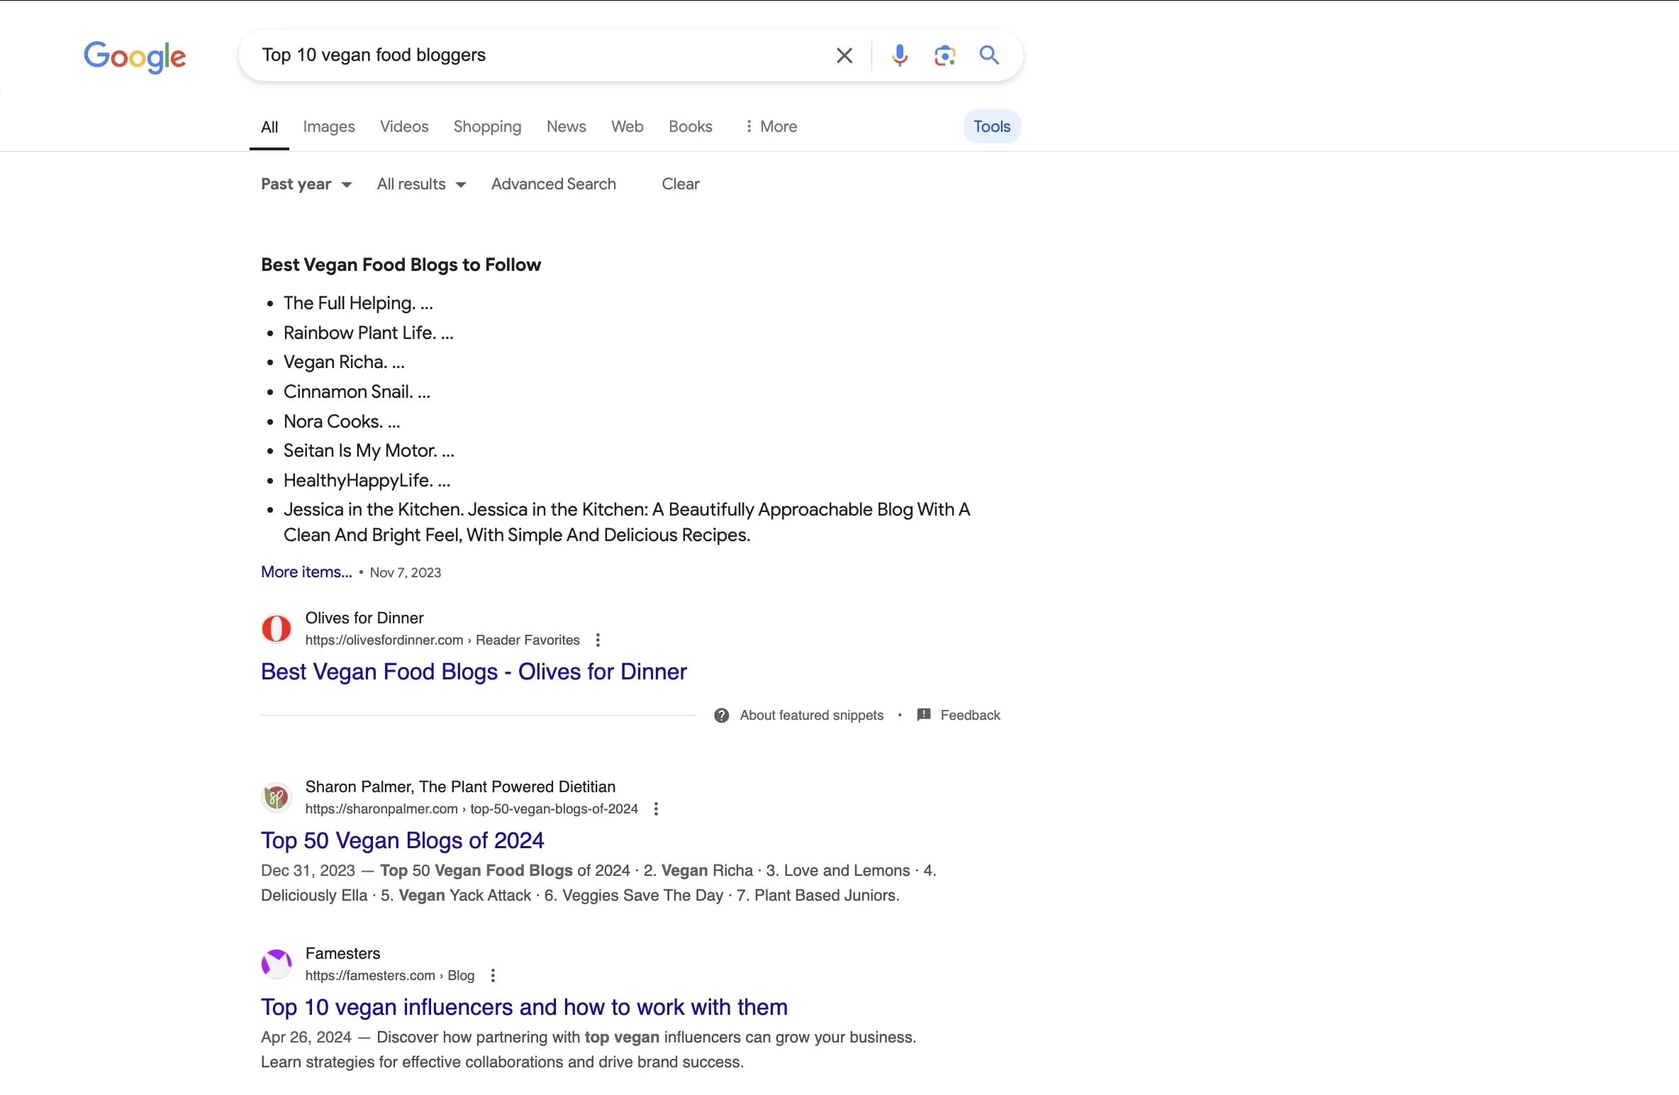Toggle the Tools button
The width and height of the screenshot is (1679, 1095).
pyautogui.click(x=991, y=126)
